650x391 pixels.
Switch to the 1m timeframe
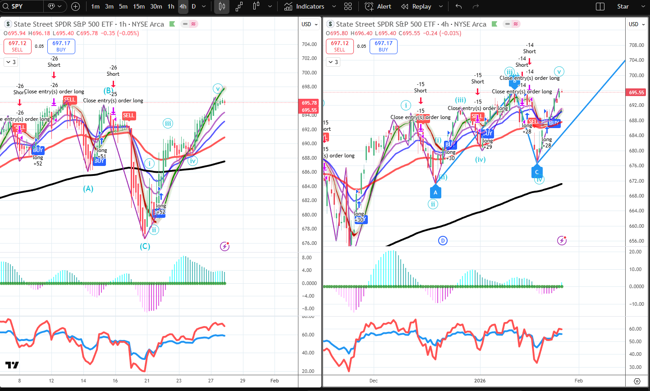tap(96, 6)
